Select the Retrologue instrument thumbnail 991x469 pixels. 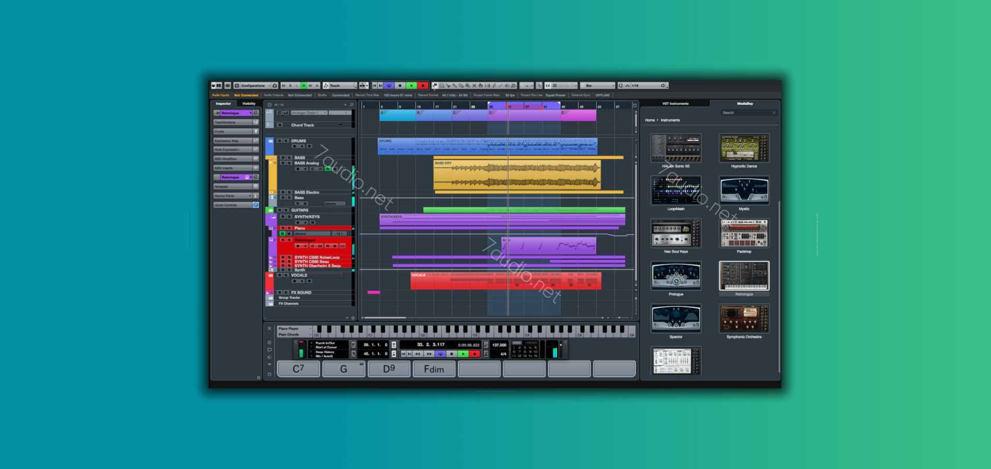click(x=744, y=276)
